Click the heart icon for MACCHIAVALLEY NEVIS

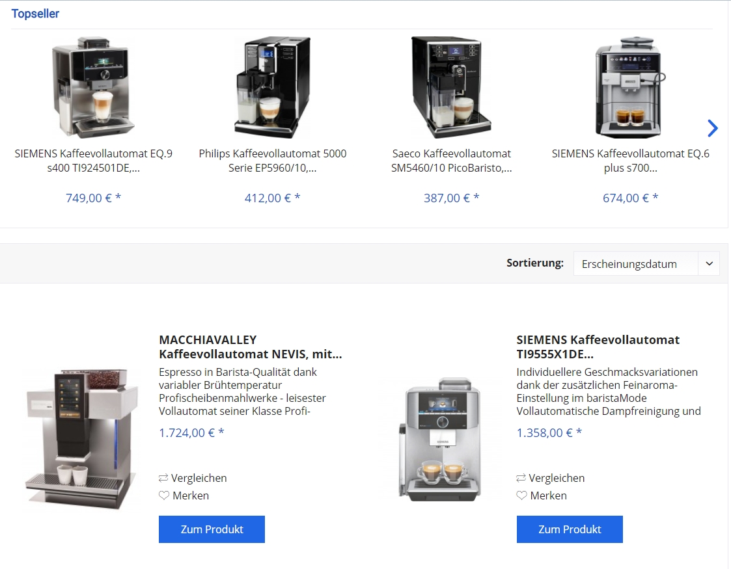coord(163,496)
